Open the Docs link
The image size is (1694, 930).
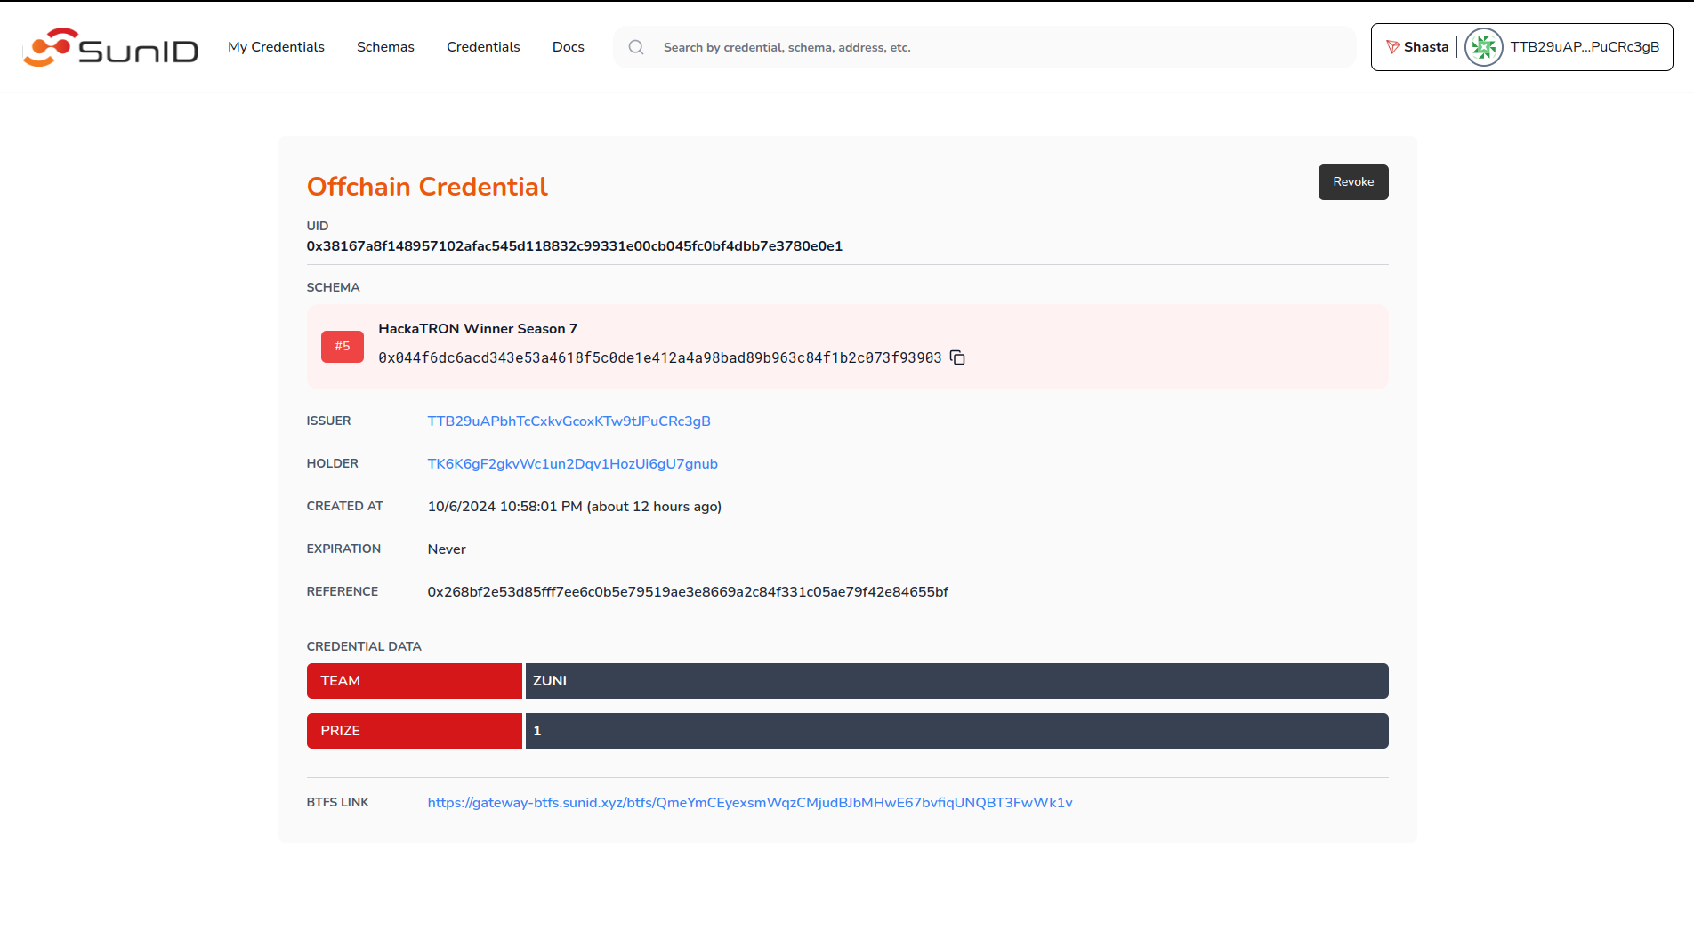click(x=568, y=47)
